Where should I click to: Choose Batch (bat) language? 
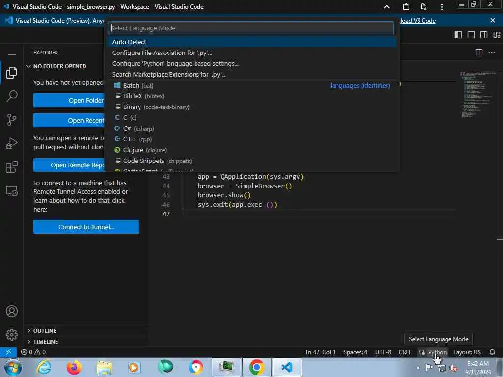point(252,85)
